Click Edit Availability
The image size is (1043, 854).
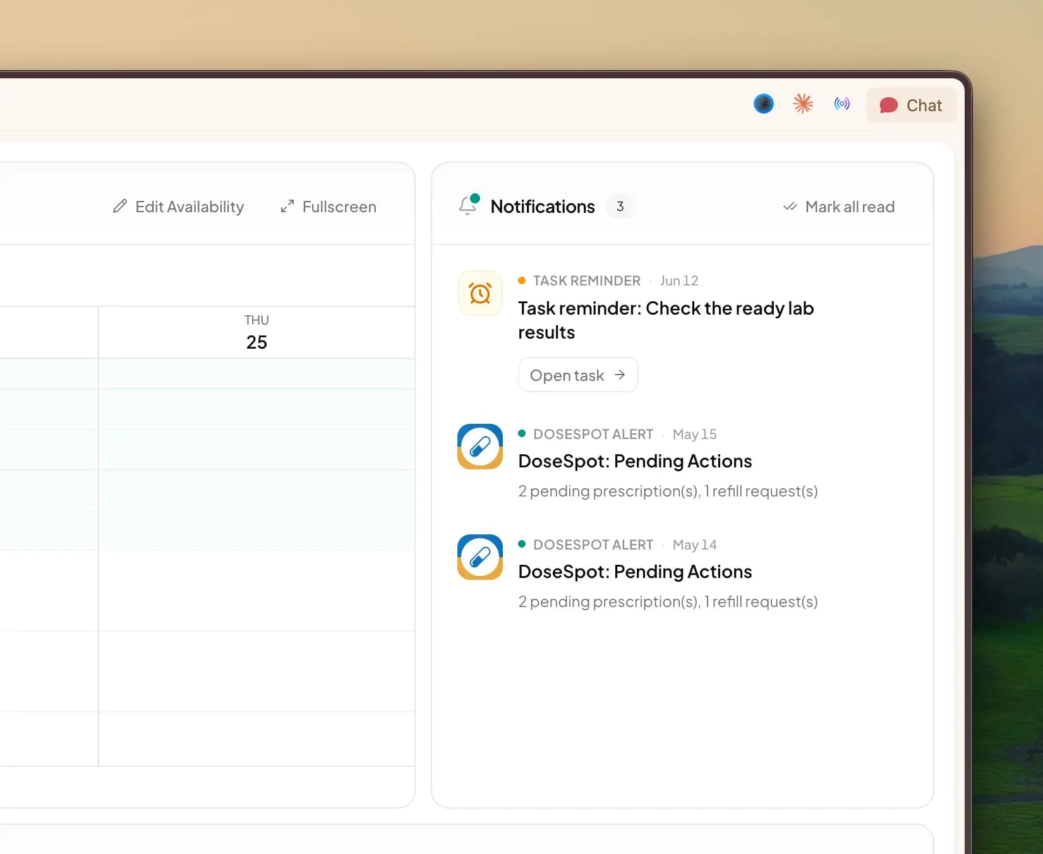[x=178, y=207]
